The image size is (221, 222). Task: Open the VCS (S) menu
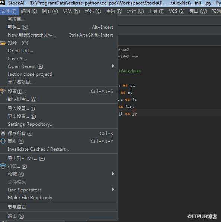tap(176, 11)
